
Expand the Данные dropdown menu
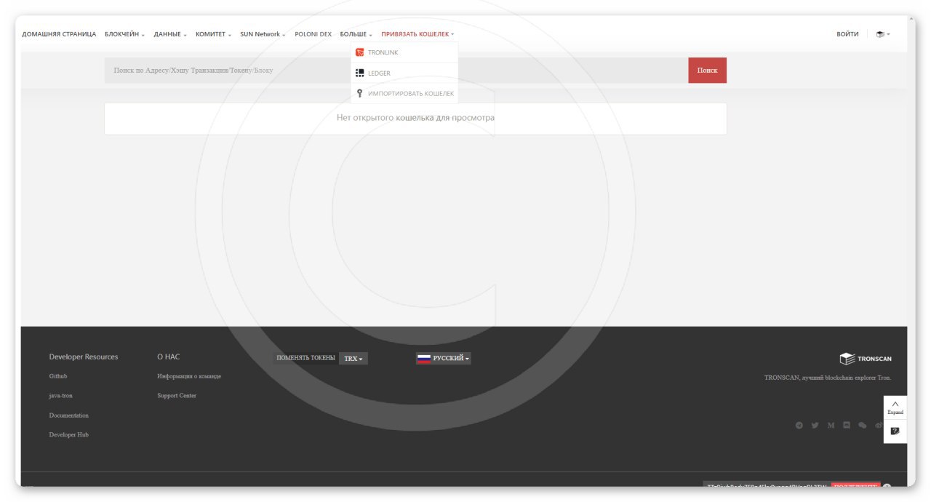[170, 34]
